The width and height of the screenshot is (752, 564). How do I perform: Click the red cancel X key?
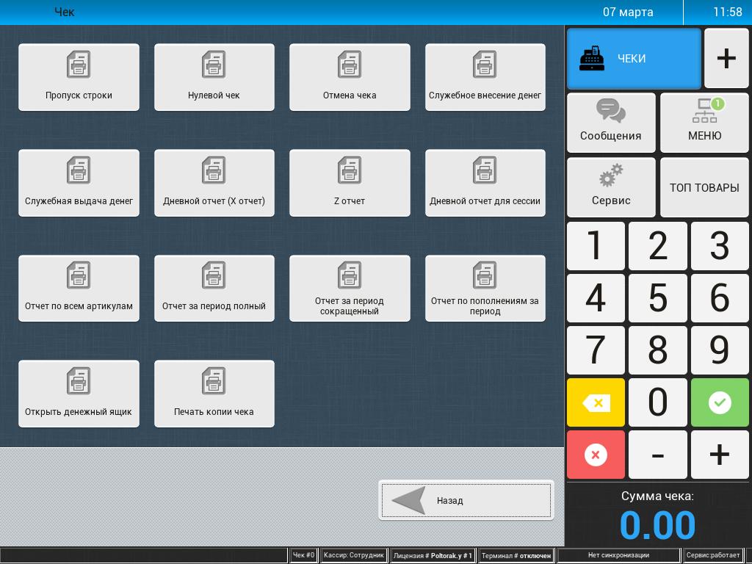coord(596,454)
